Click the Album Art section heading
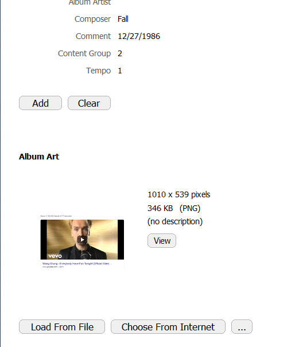The image size is (295, 347). click(39, 157)
